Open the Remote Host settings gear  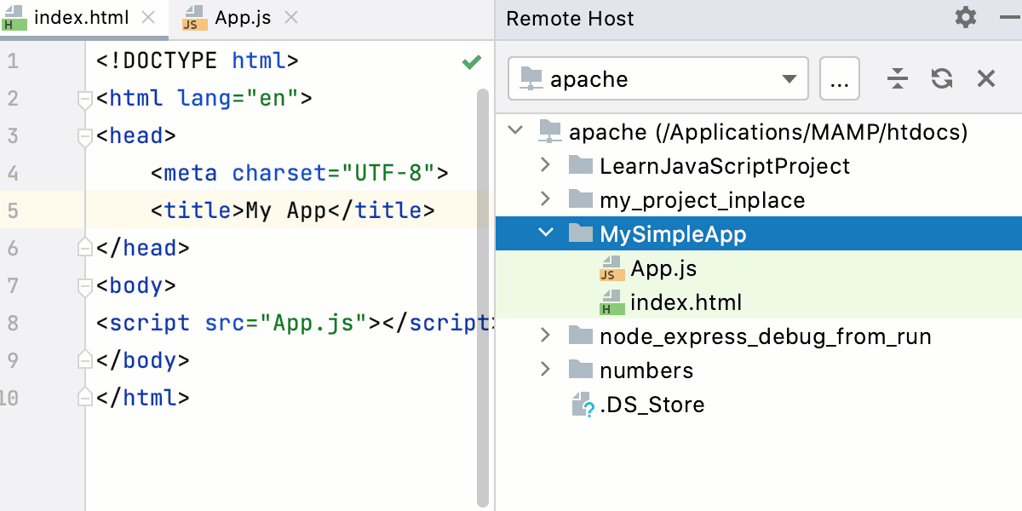pyautogui.click(x=965, y=18)
